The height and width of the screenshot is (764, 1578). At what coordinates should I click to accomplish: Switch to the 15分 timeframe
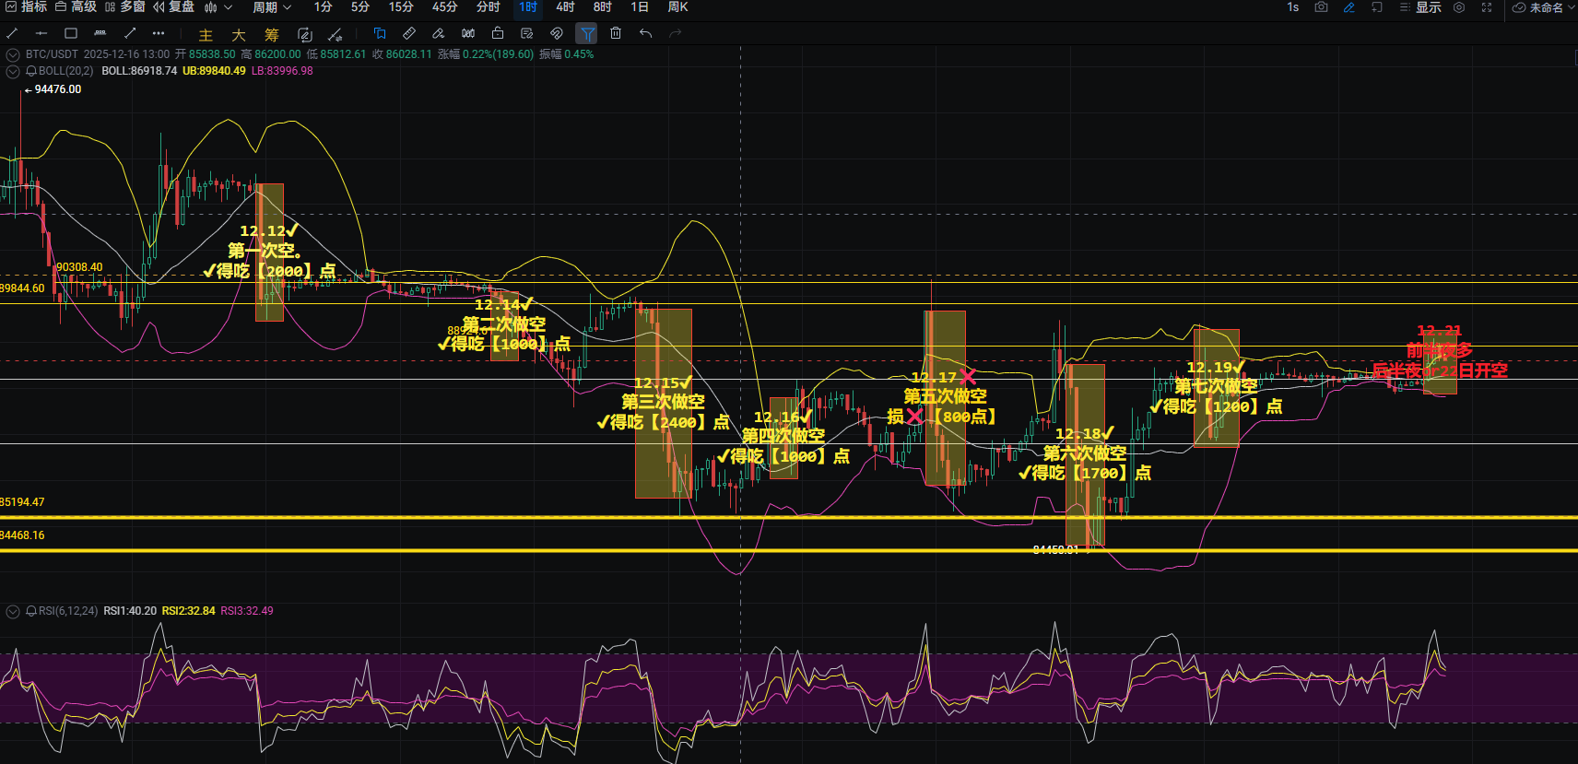(x=401, y=7)
